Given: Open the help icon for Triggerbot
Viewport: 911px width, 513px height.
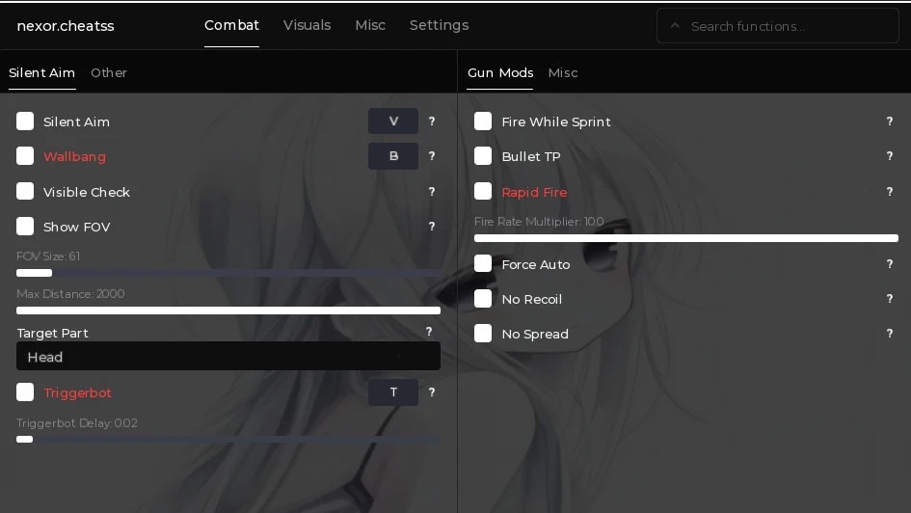Looking at the screenshot, I should pos(432,392).
